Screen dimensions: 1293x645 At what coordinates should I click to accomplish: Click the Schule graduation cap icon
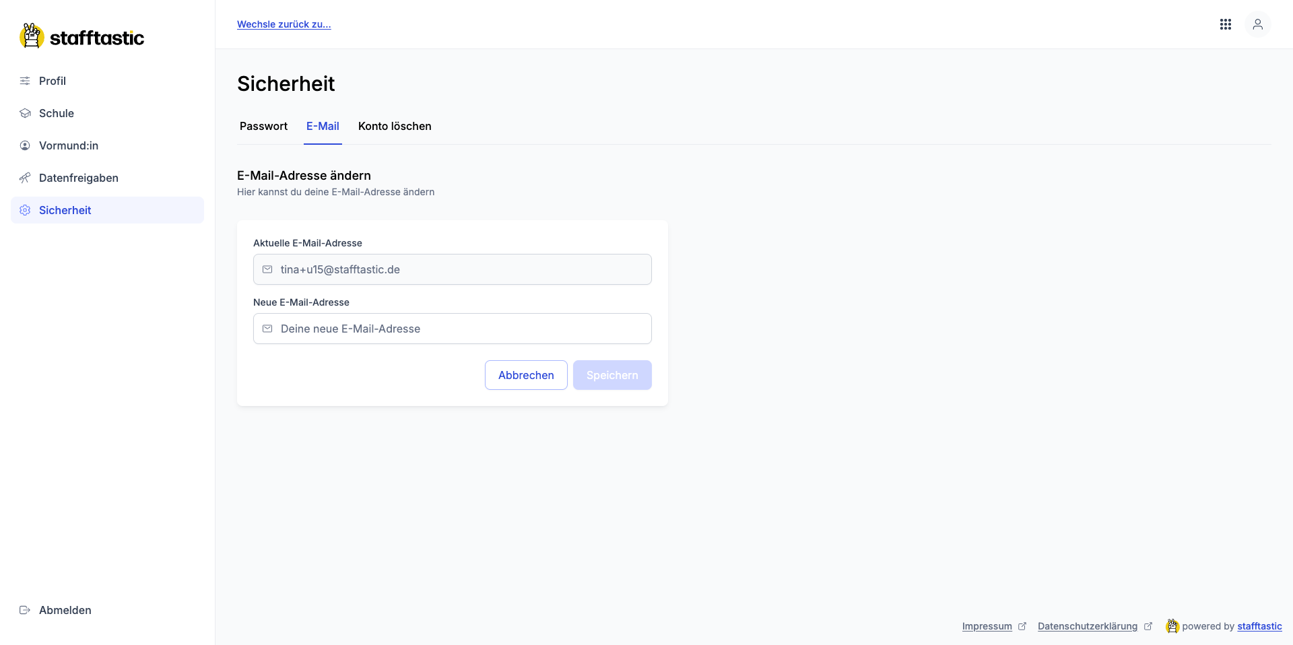pyautogui.click(x=25, y=113)
